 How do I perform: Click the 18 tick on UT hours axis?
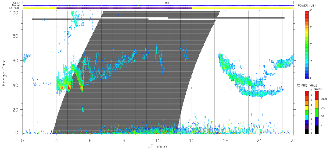pos(226,140)
